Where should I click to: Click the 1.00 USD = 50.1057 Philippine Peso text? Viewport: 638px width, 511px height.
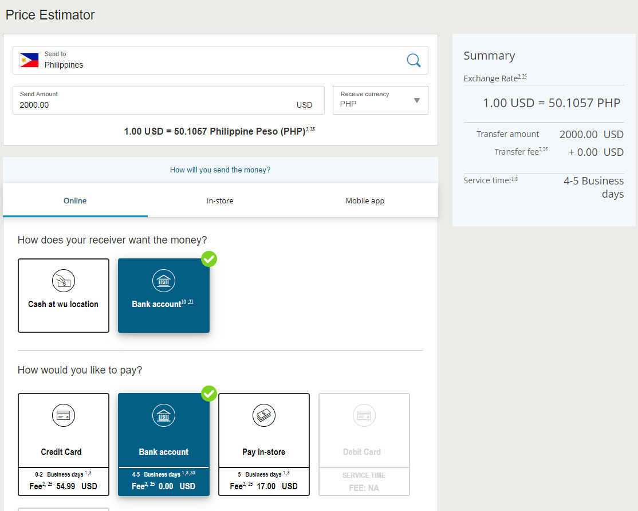[x=219, y=131]
